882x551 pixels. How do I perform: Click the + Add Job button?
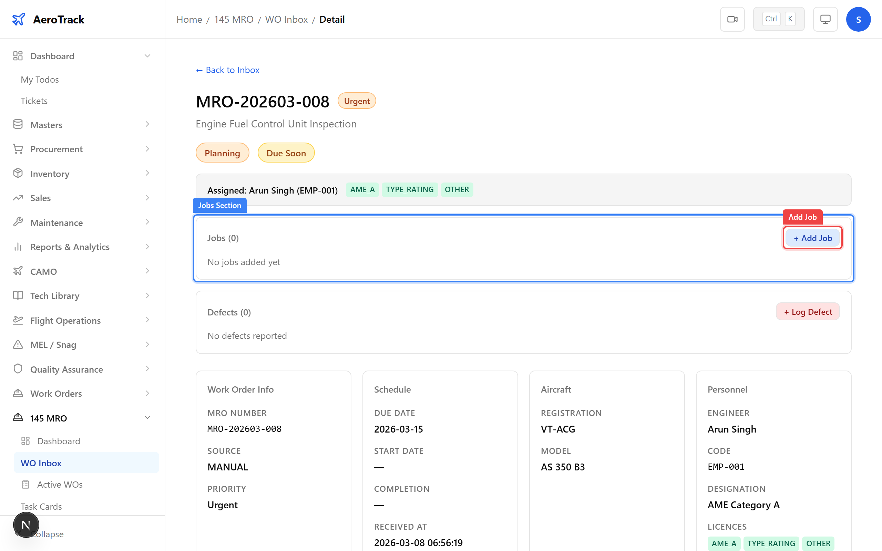click(812, 238)
